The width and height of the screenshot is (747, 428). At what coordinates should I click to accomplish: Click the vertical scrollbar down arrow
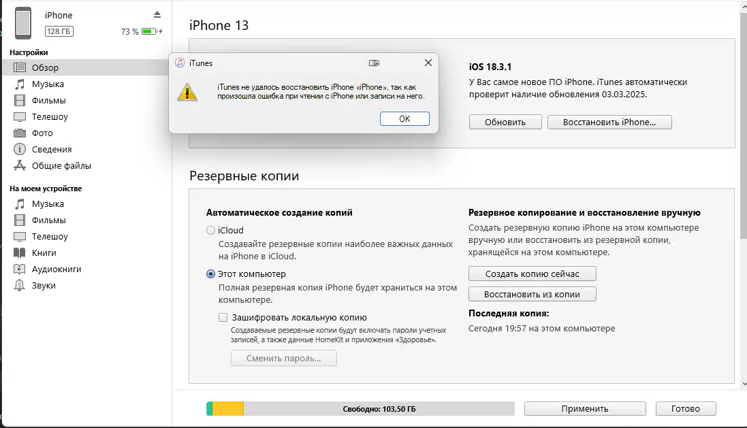[x=744, y=384]
